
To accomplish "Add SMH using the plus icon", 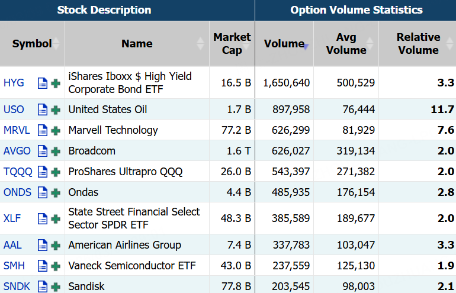I will click(56, 266).
